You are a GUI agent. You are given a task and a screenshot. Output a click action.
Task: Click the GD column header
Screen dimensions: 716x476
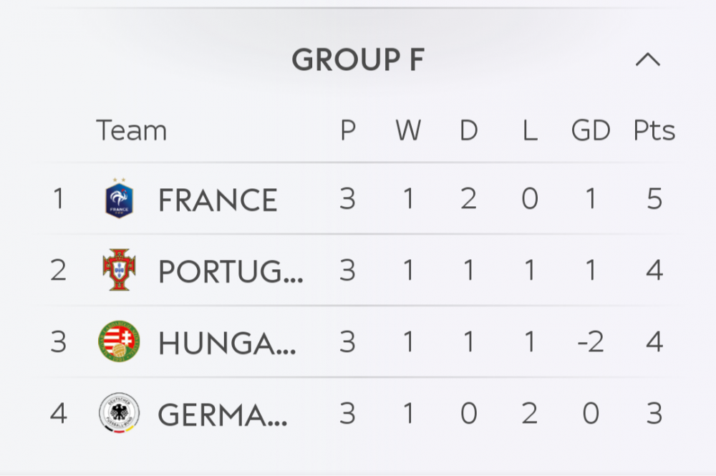click(x=591, y=131)
